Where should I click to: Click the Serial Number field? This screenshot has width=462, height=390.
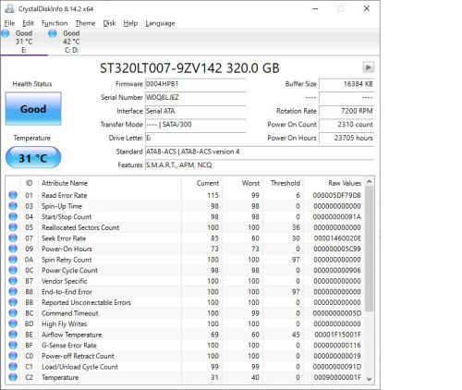pos(195,97)
